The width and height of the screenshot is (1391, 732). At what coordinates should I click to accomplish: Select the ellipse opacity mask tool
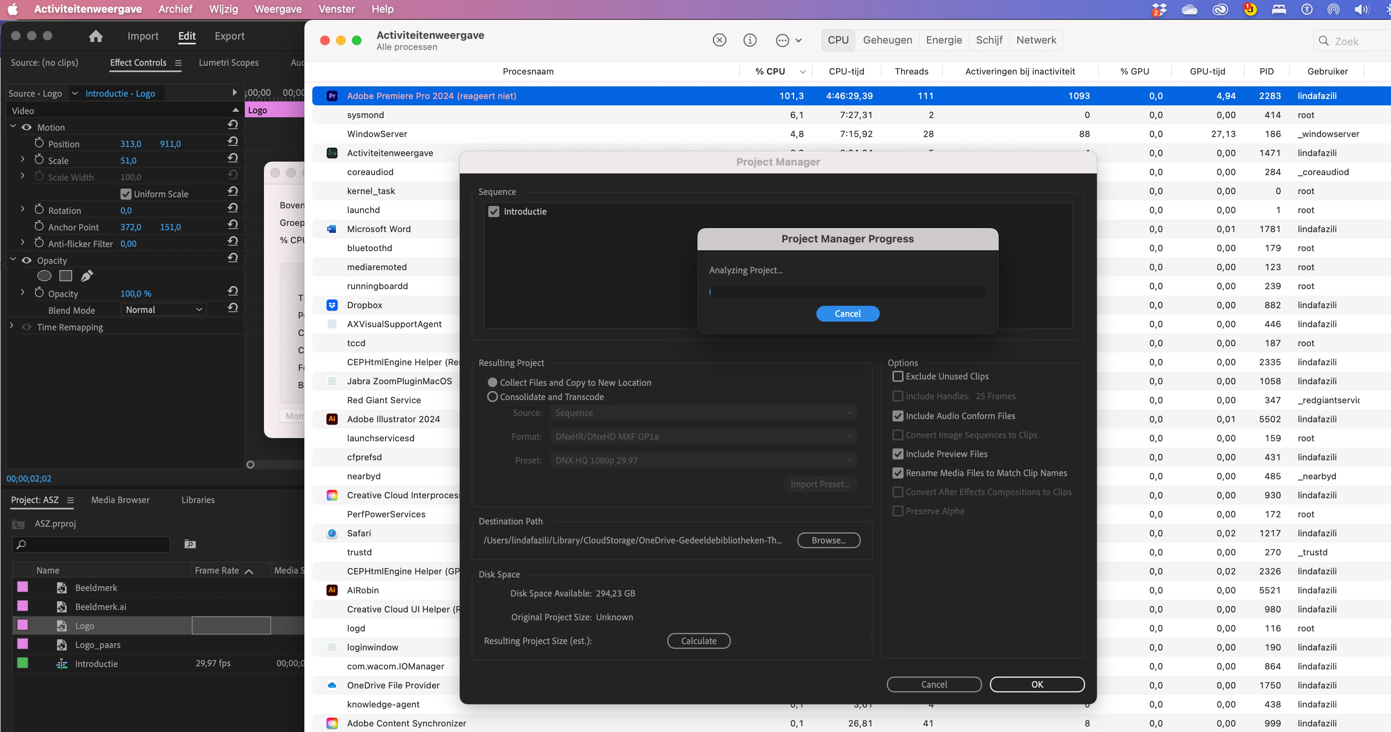click(x=44, y=276)
